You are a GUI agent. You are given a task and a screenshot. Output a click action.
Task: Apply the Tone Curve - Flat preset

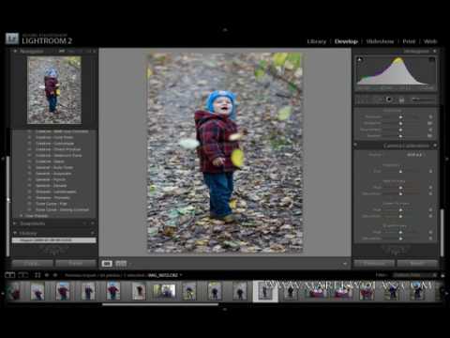coord(52,204)
